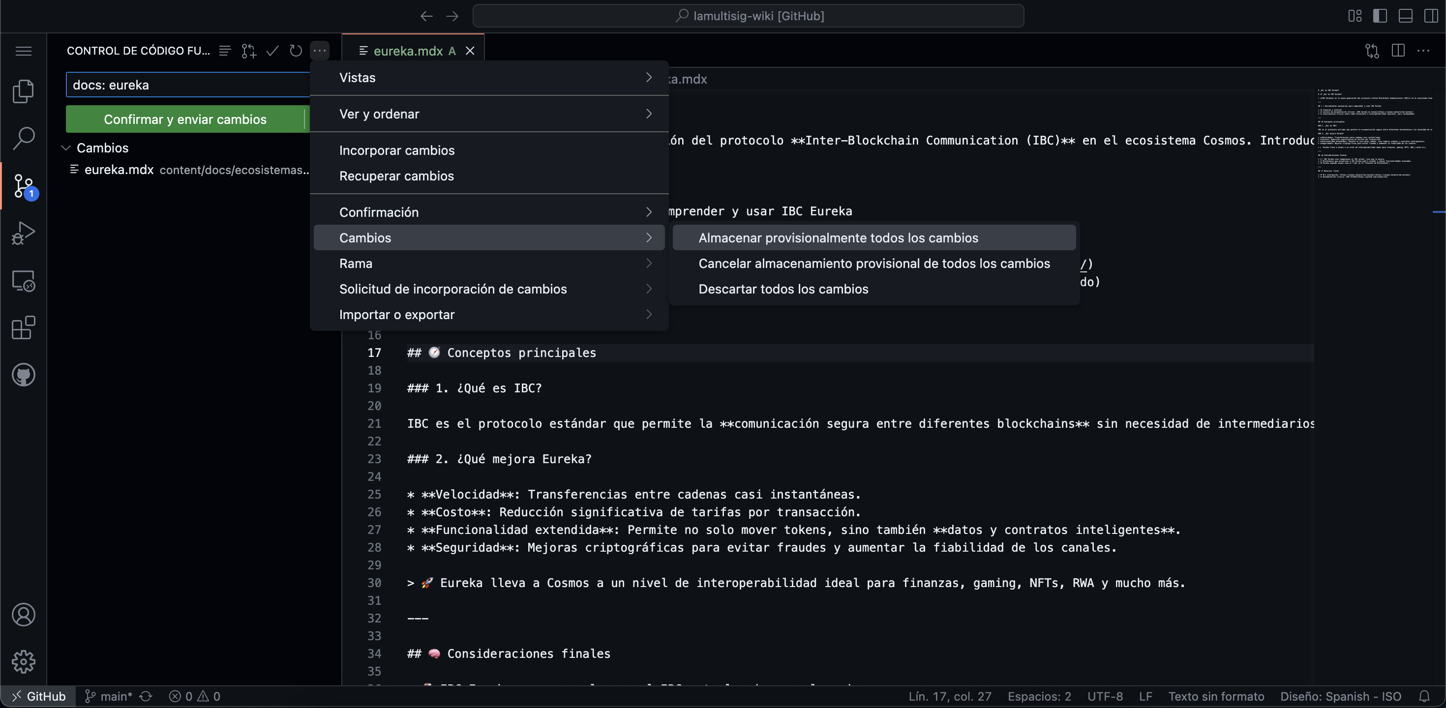The width and height of the screenshot is (1446, 708).
Task: Toggle primary side bar visibility
Action: (x=1380, y=16)
